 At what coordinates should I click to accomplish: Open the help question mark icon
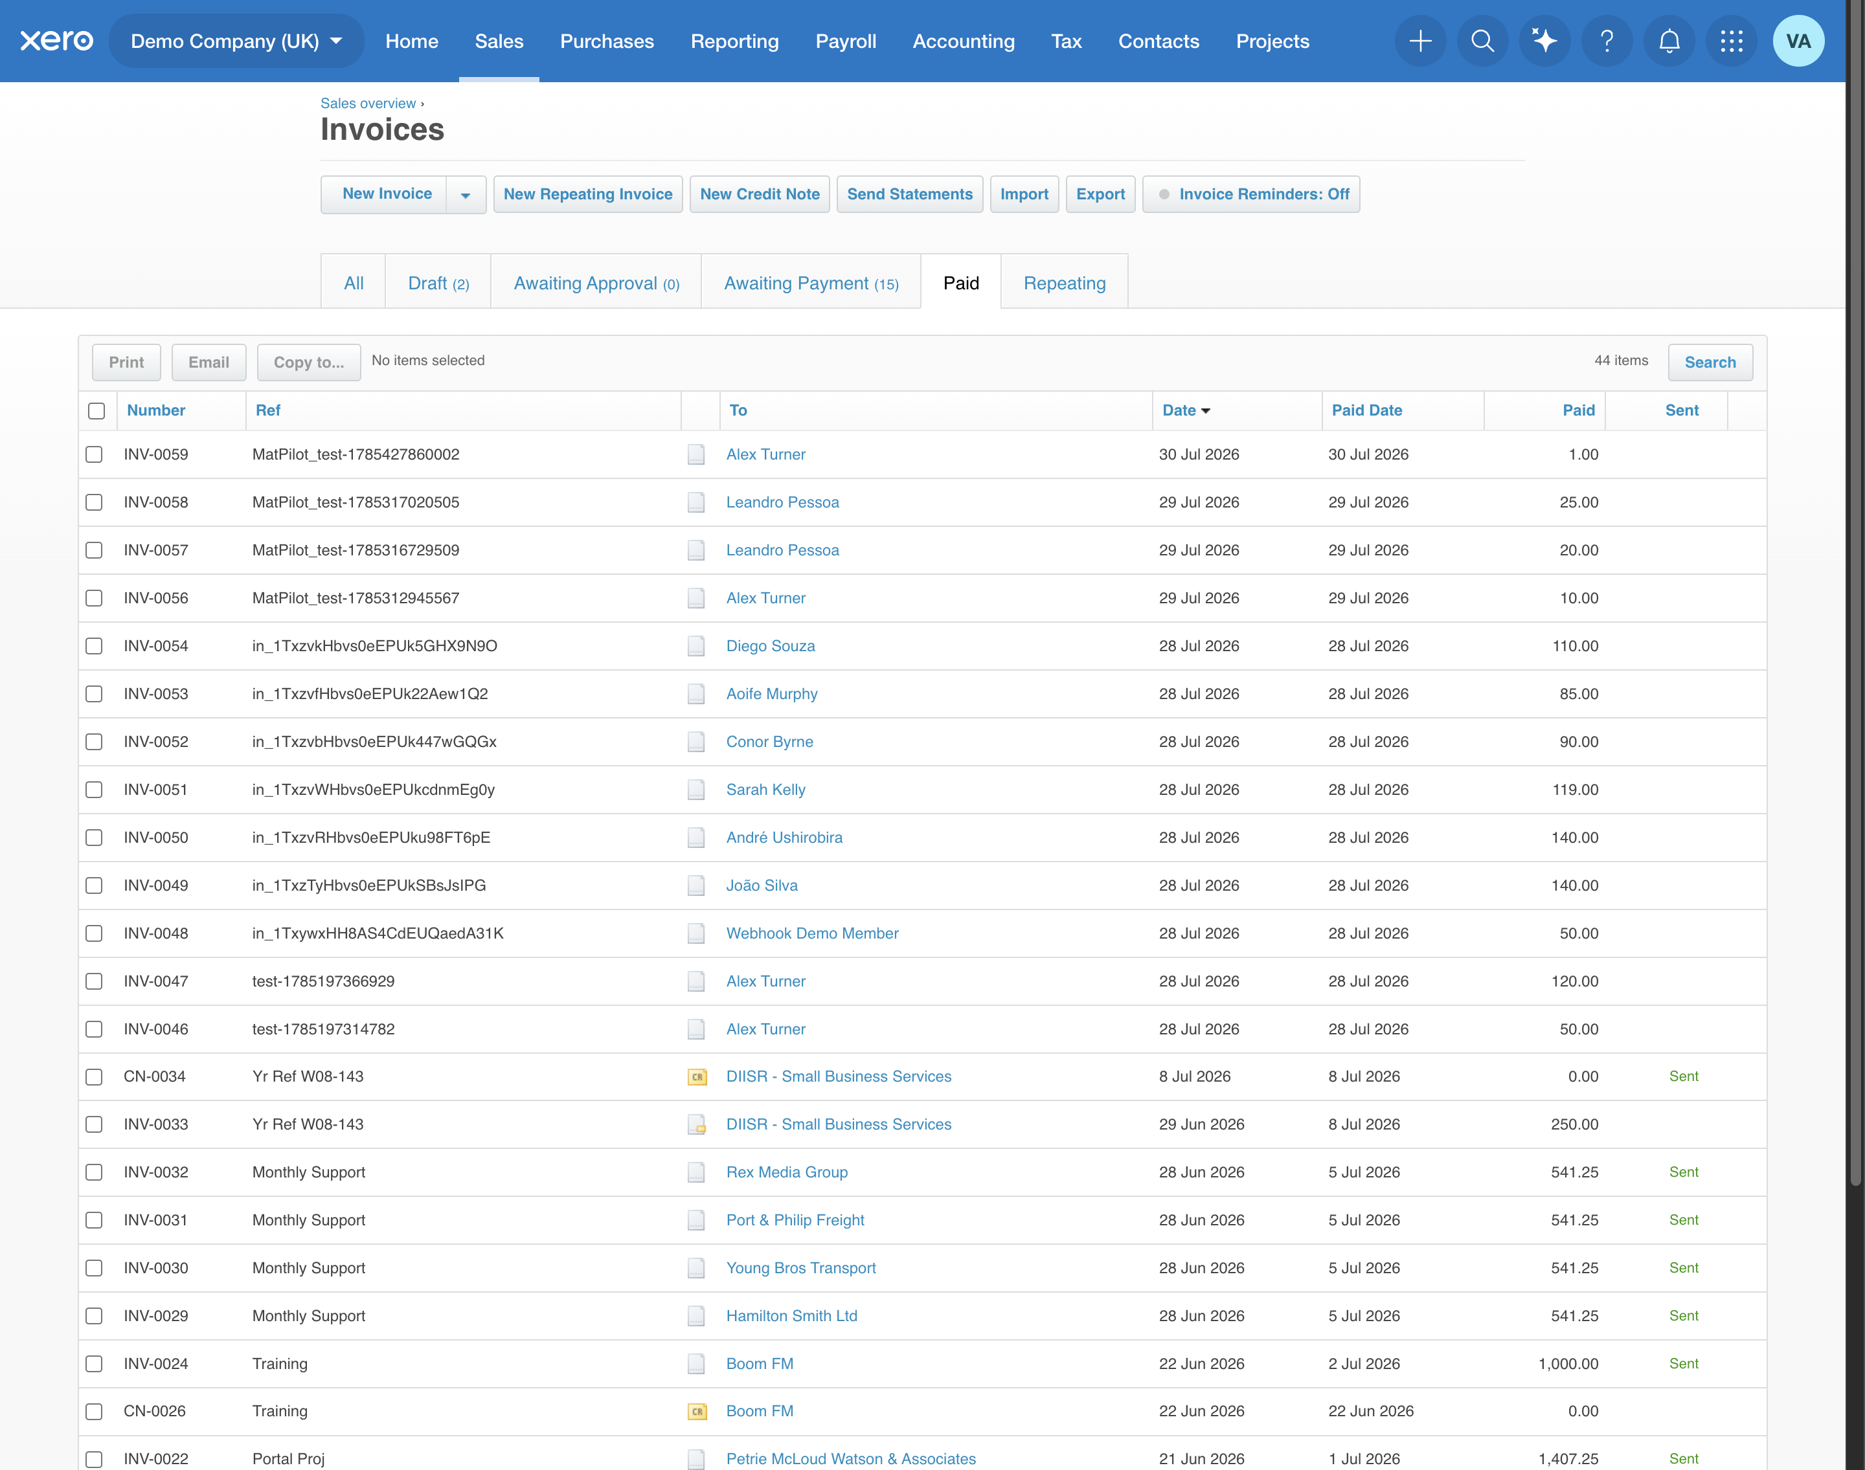pos(1606,40)
